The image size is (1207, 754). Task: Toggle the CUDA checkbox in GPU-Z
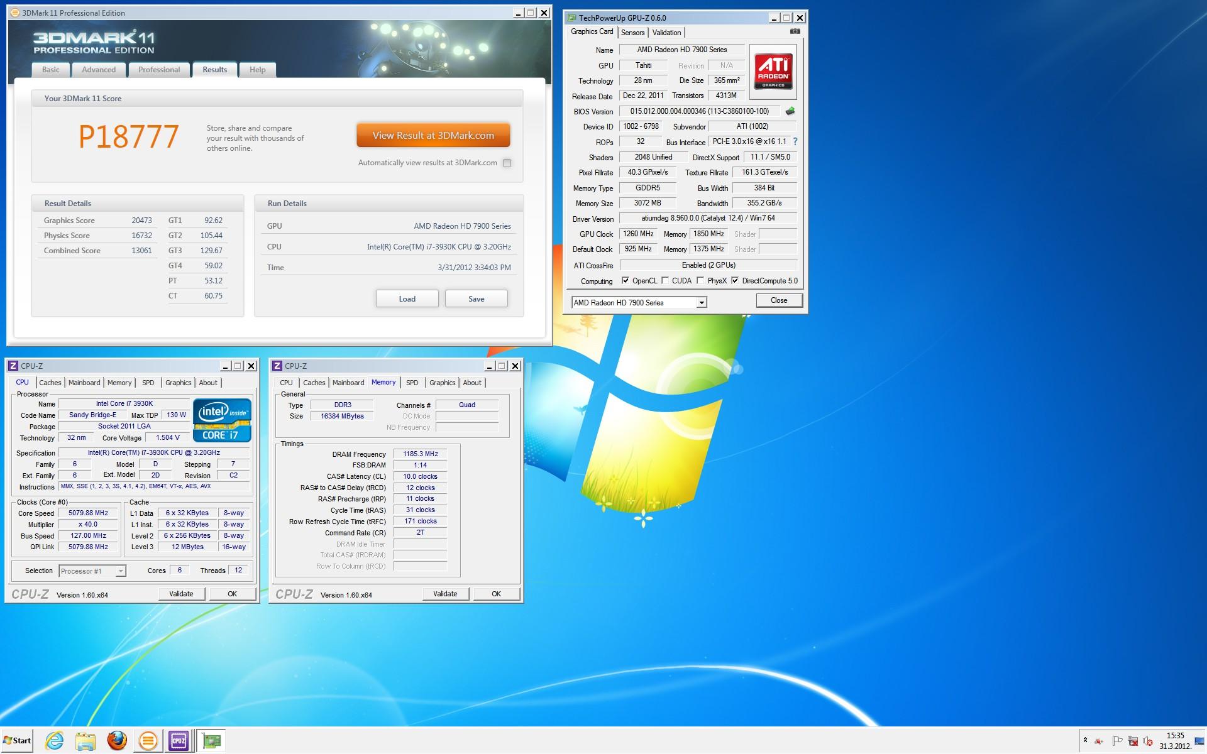(665, 281)
